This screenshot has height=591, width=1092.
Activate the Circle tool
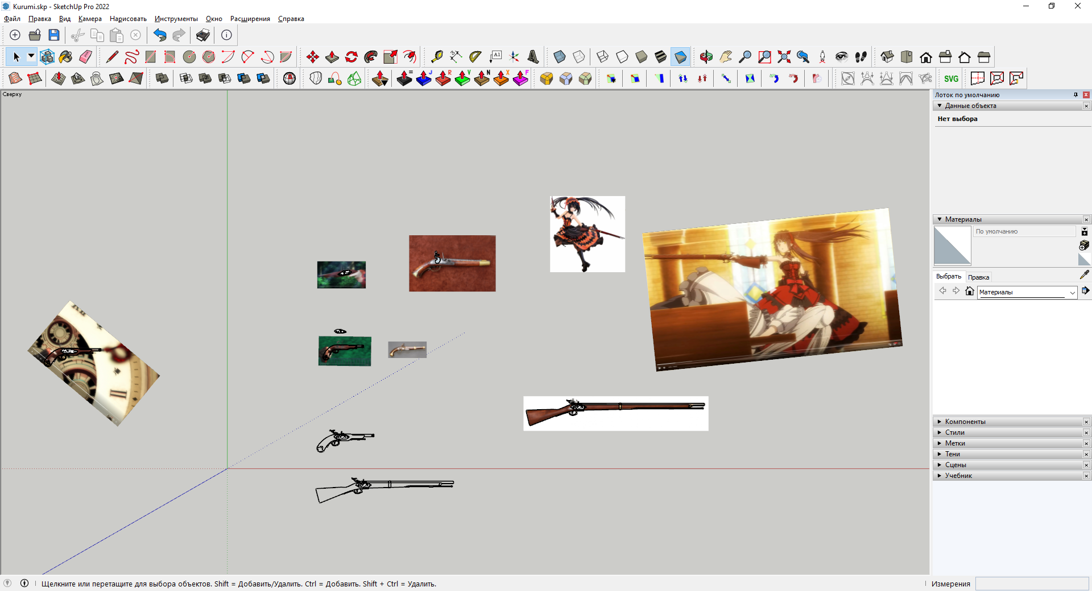click(x=189, y=57)
